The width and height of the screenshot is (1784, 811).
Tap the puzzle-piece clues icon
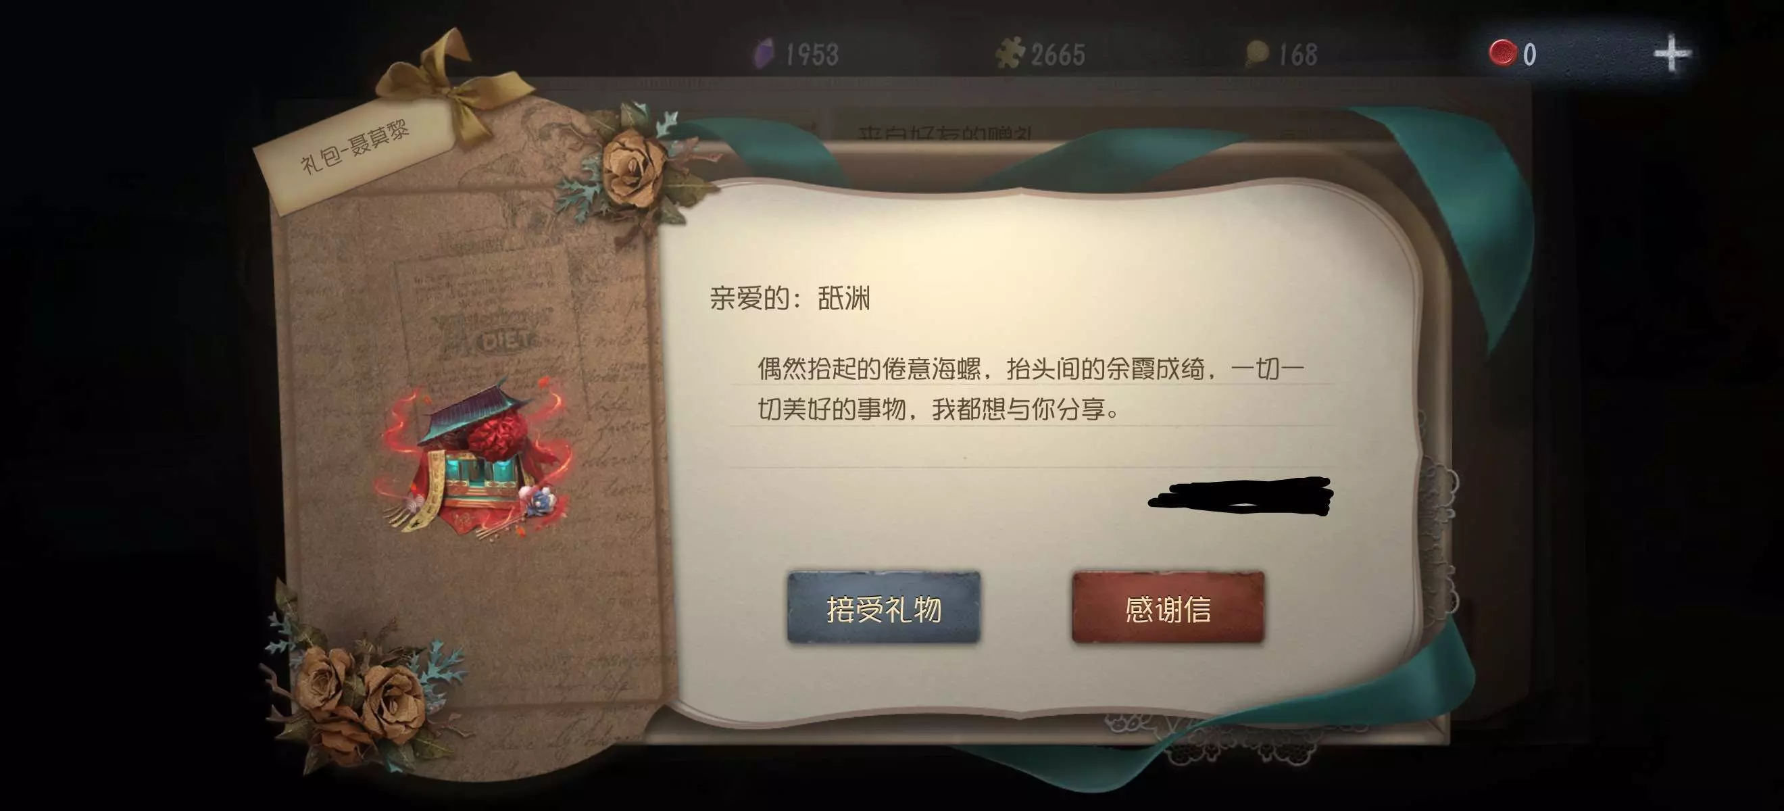click(1010, 53)
